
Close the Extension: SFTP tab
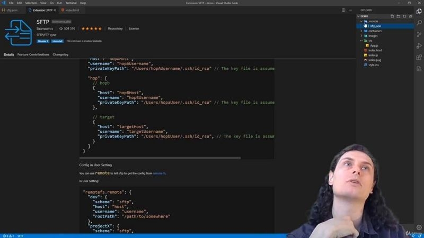coord(55,10)
